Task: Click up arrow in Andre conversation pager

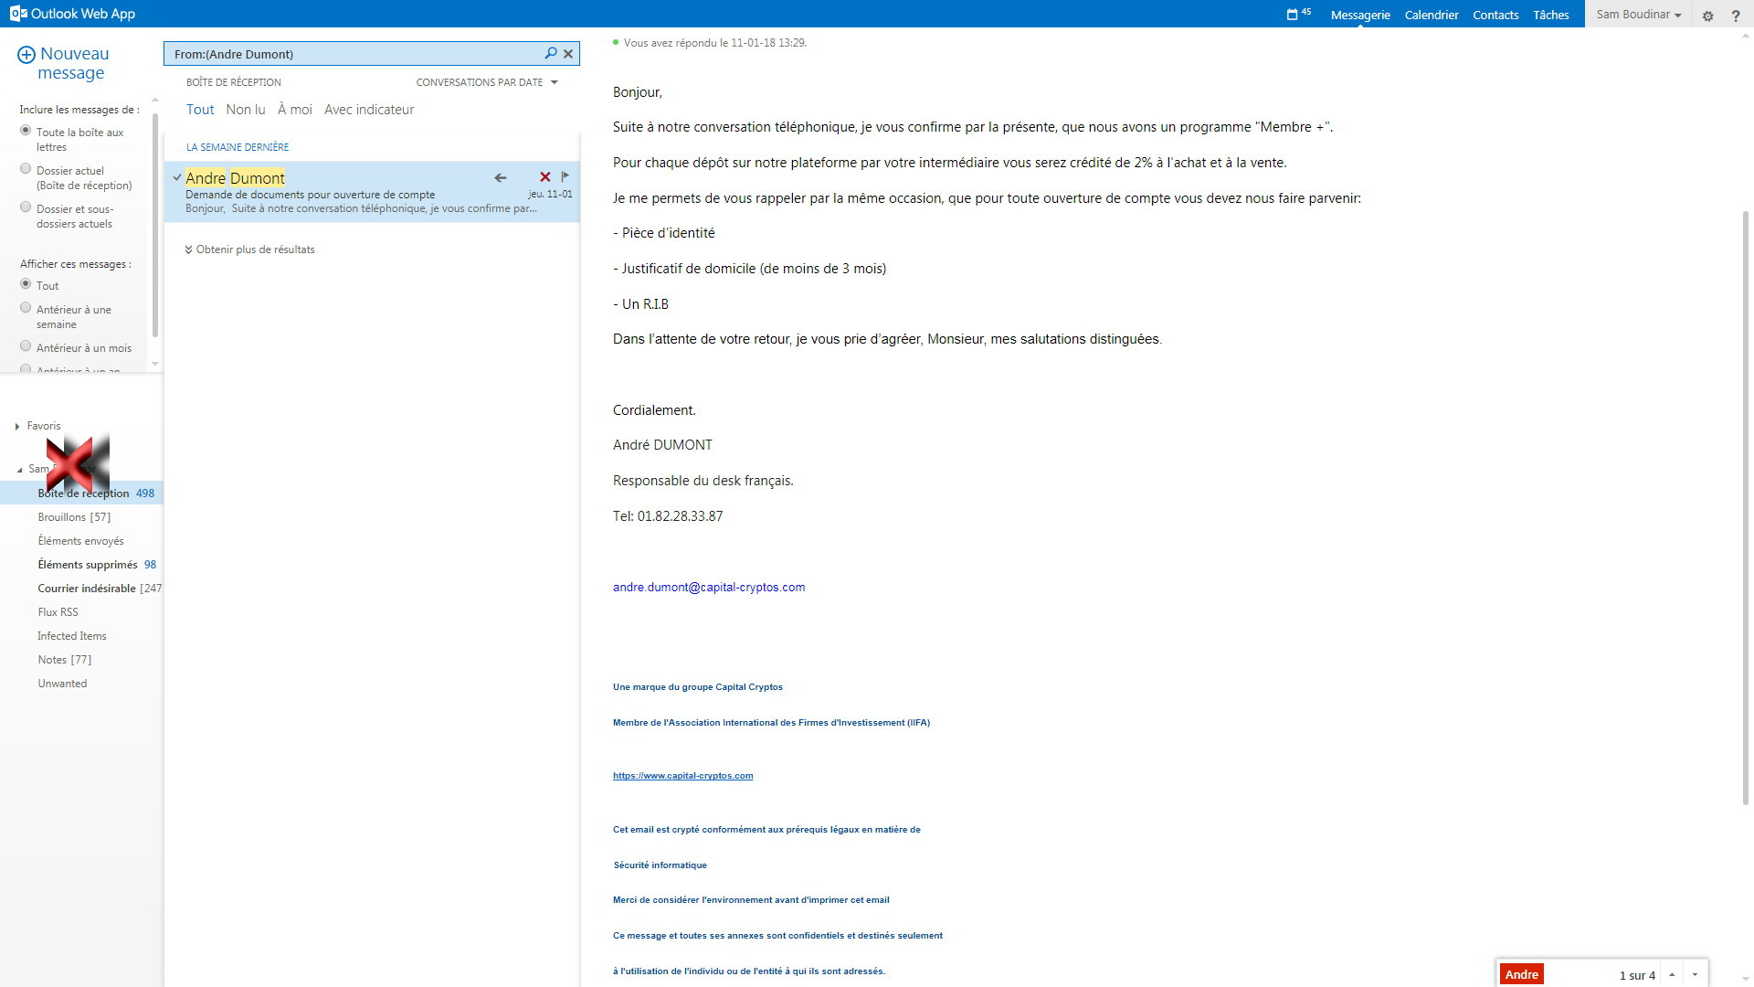Action: pyautogui.click(x=1672, y=974)
